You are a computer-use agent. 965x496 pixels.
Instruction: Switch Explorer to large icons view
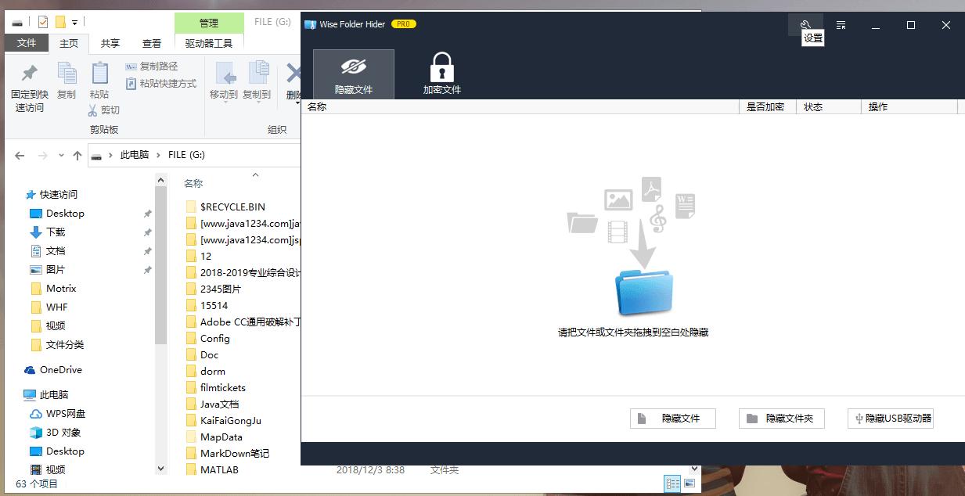pos(690,483)
